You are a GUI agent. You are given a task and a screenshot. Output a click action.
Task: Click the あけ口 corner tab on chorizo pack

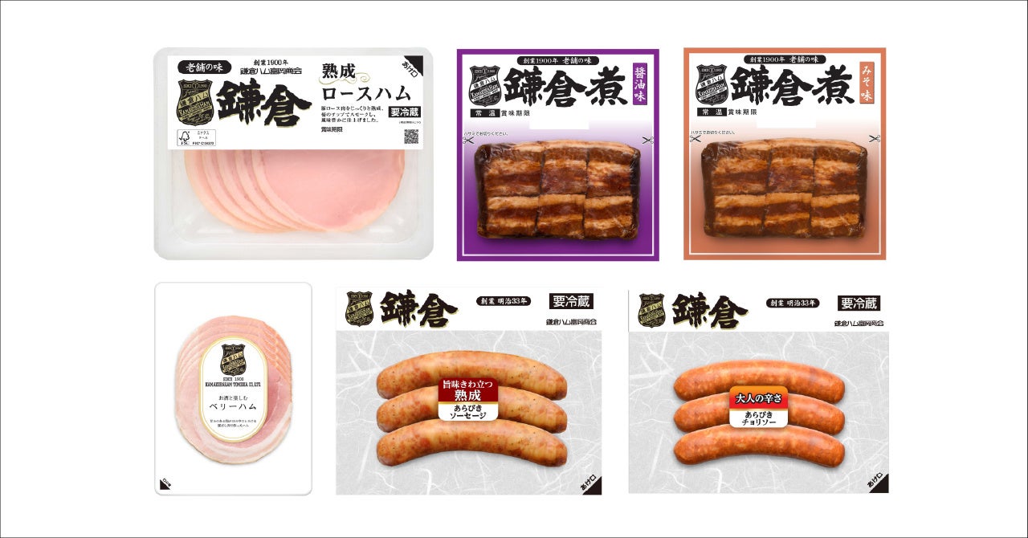coord(876,481)
